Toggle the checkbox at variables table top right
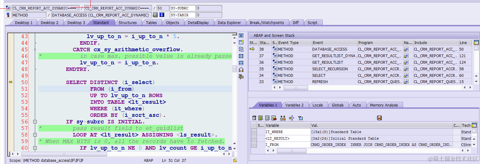Viewport: 480px width, 164px height. 474,131
